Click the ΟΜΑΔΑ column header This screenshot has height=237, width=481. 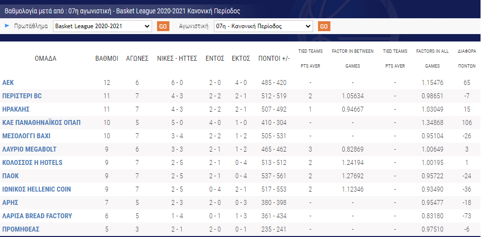click(46, 58)
